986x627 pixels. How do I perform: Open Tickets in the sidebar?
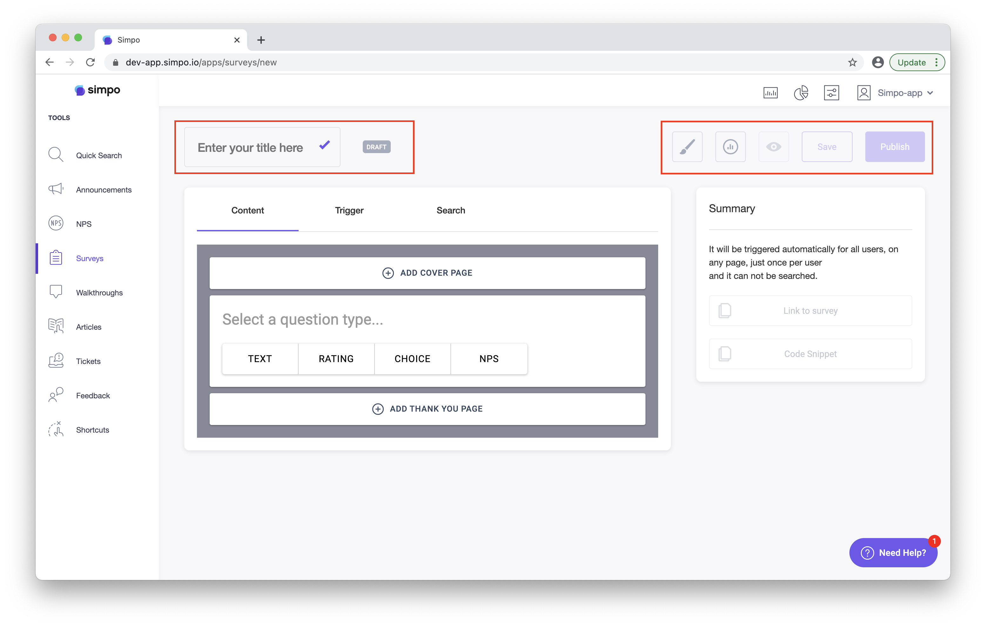click(x=88, y=361)
